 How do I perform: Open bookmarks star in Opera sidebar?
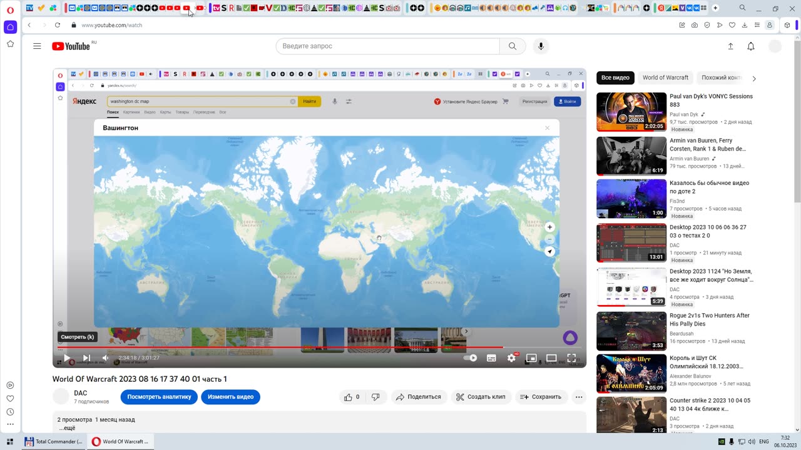point(11,44)
